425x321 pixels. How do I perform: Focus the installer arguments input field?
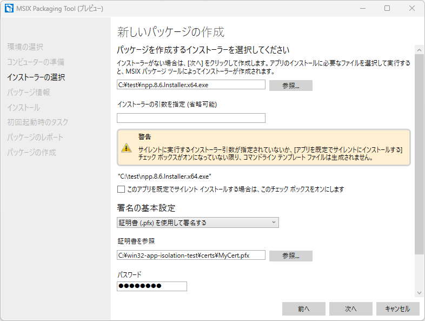click(191, 118)
